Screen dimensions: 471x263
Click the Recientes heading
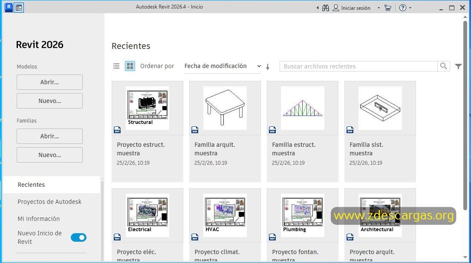point(131,46)
